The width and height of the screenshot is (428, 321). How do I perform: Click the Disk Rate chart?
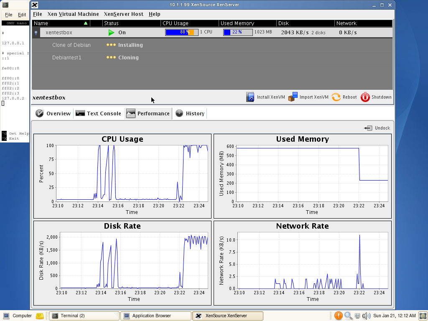click(x=122, y=263)
